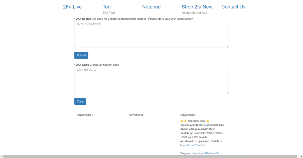Focus the 2FA Code output box
303x158 pixels.
pyautogui.click(x=151, y=80)
